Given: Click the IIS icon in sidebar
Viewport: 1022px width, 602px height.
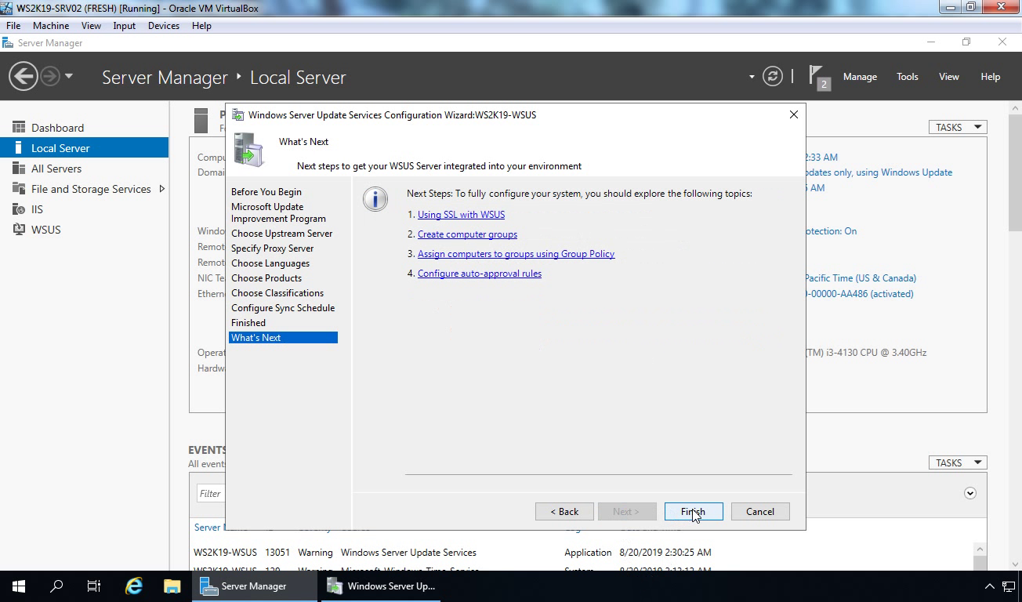Looking at the screenshot, I should (x=18, y=209).
